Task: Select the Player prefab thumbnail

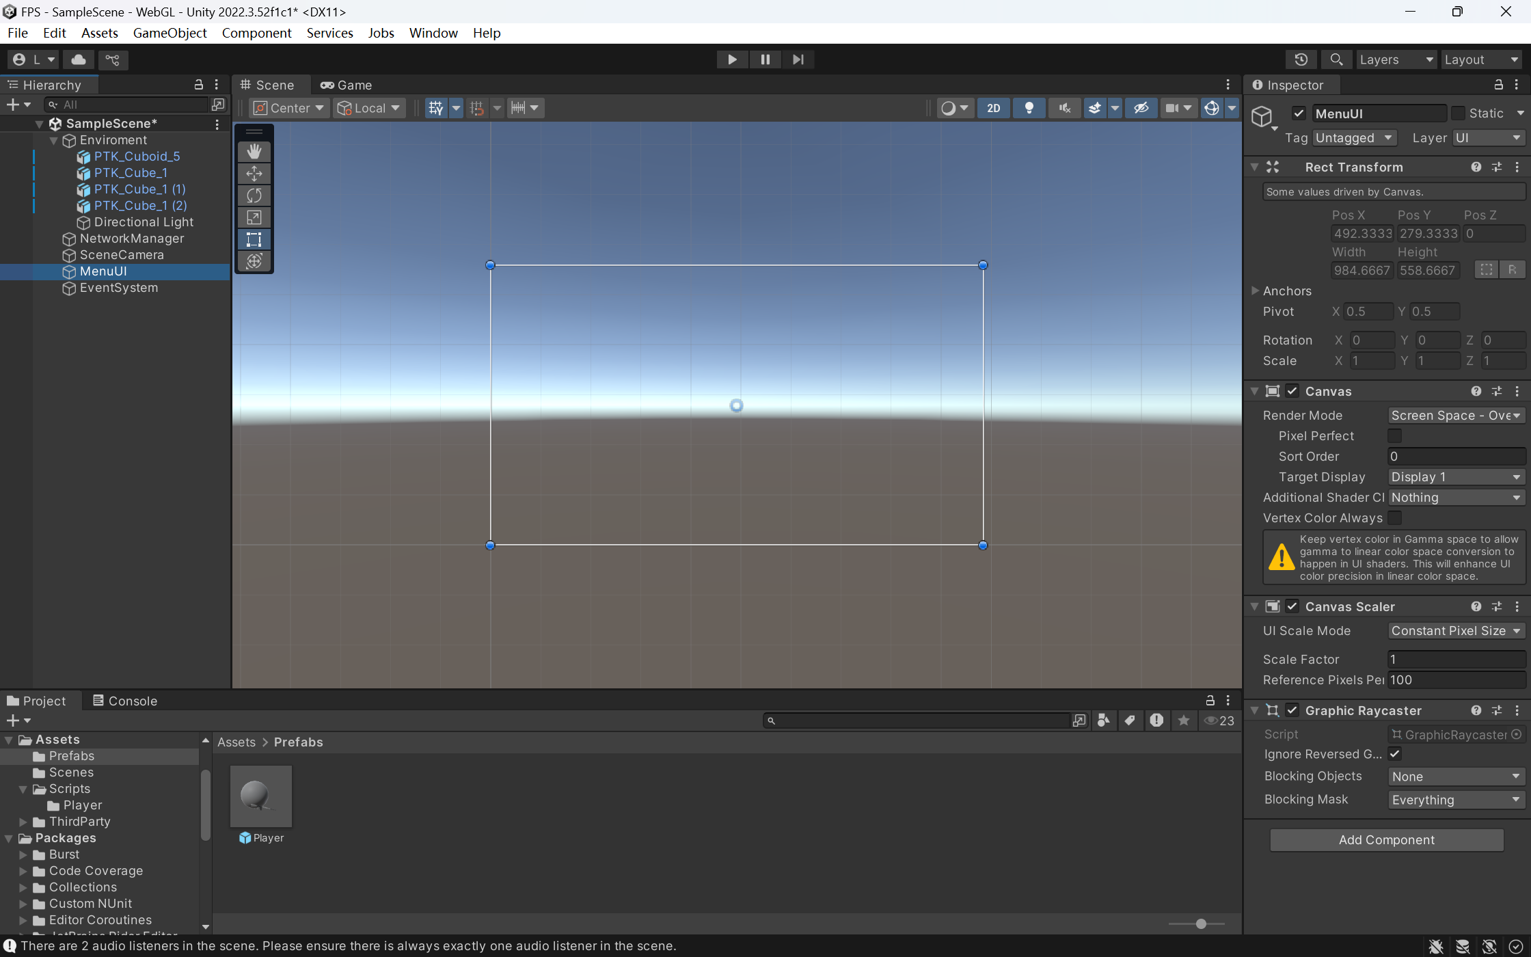Action: coord(260,796)
